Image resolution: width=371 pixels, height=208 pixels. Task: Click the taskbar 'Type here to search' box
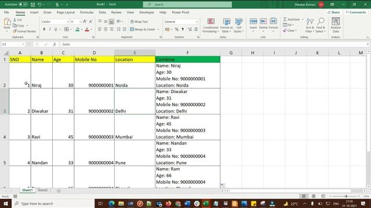pyautogui.click(x=53, y=203)
